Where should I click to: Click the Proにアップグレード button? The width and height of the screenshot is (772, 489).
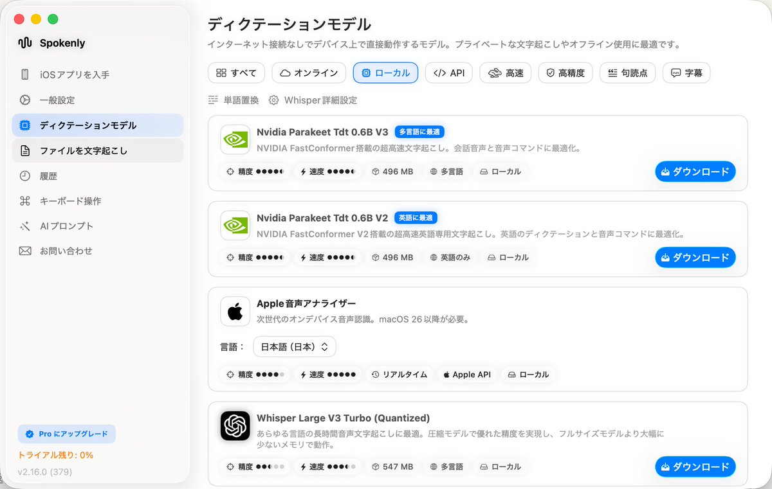(67, 434)
